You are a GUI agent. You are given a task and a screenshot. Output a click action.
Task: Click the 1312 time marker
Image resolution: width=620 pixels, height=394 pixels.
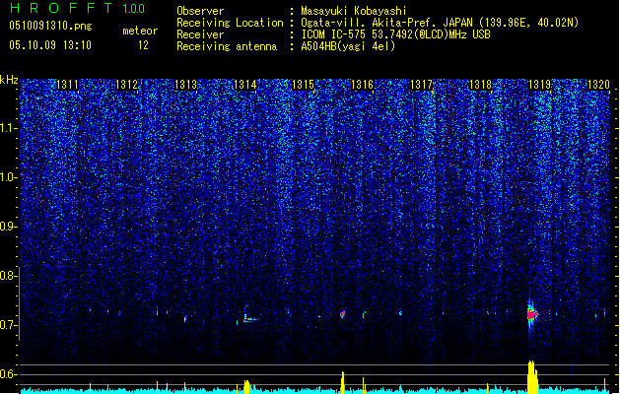pyautogui.click(x=126, y=85)
